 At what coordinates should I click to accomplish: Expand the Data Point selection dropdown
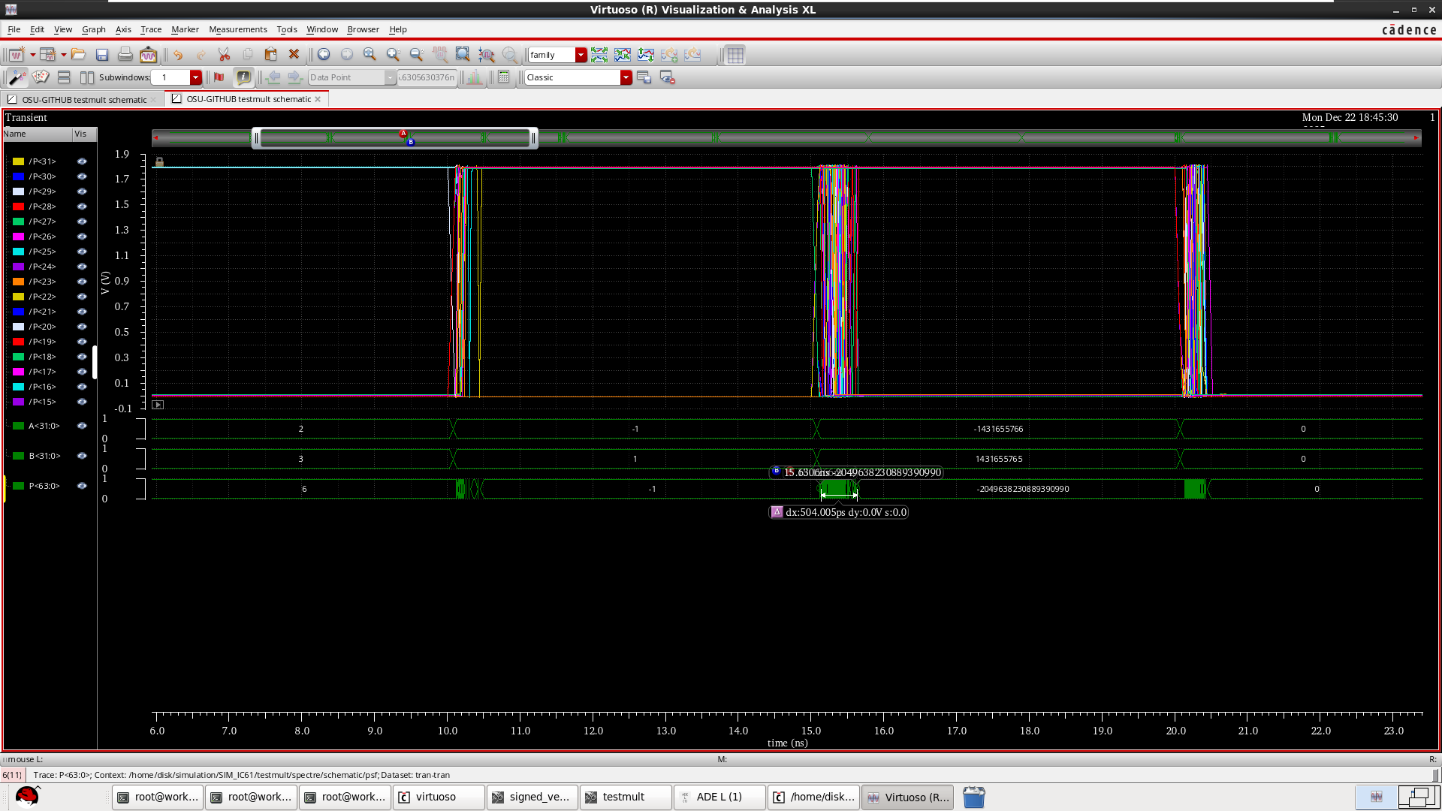point(390,77)
